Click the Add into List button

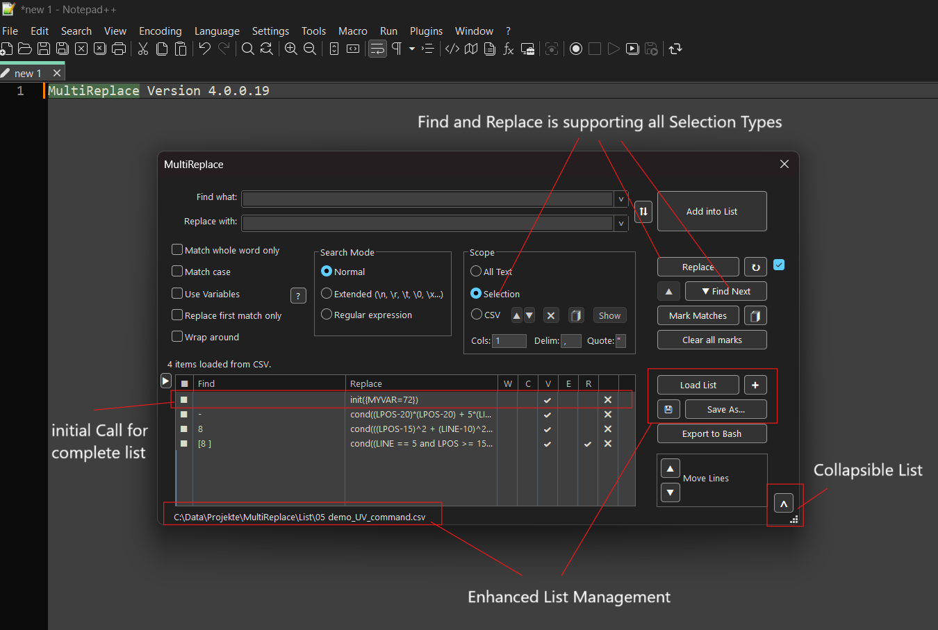(x=712, y=211)
